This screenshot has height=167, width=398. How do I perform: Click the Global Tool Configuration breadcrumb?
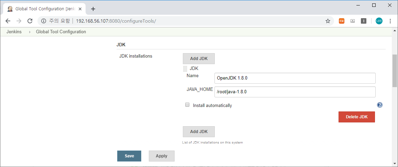click(x=61, y=32)
